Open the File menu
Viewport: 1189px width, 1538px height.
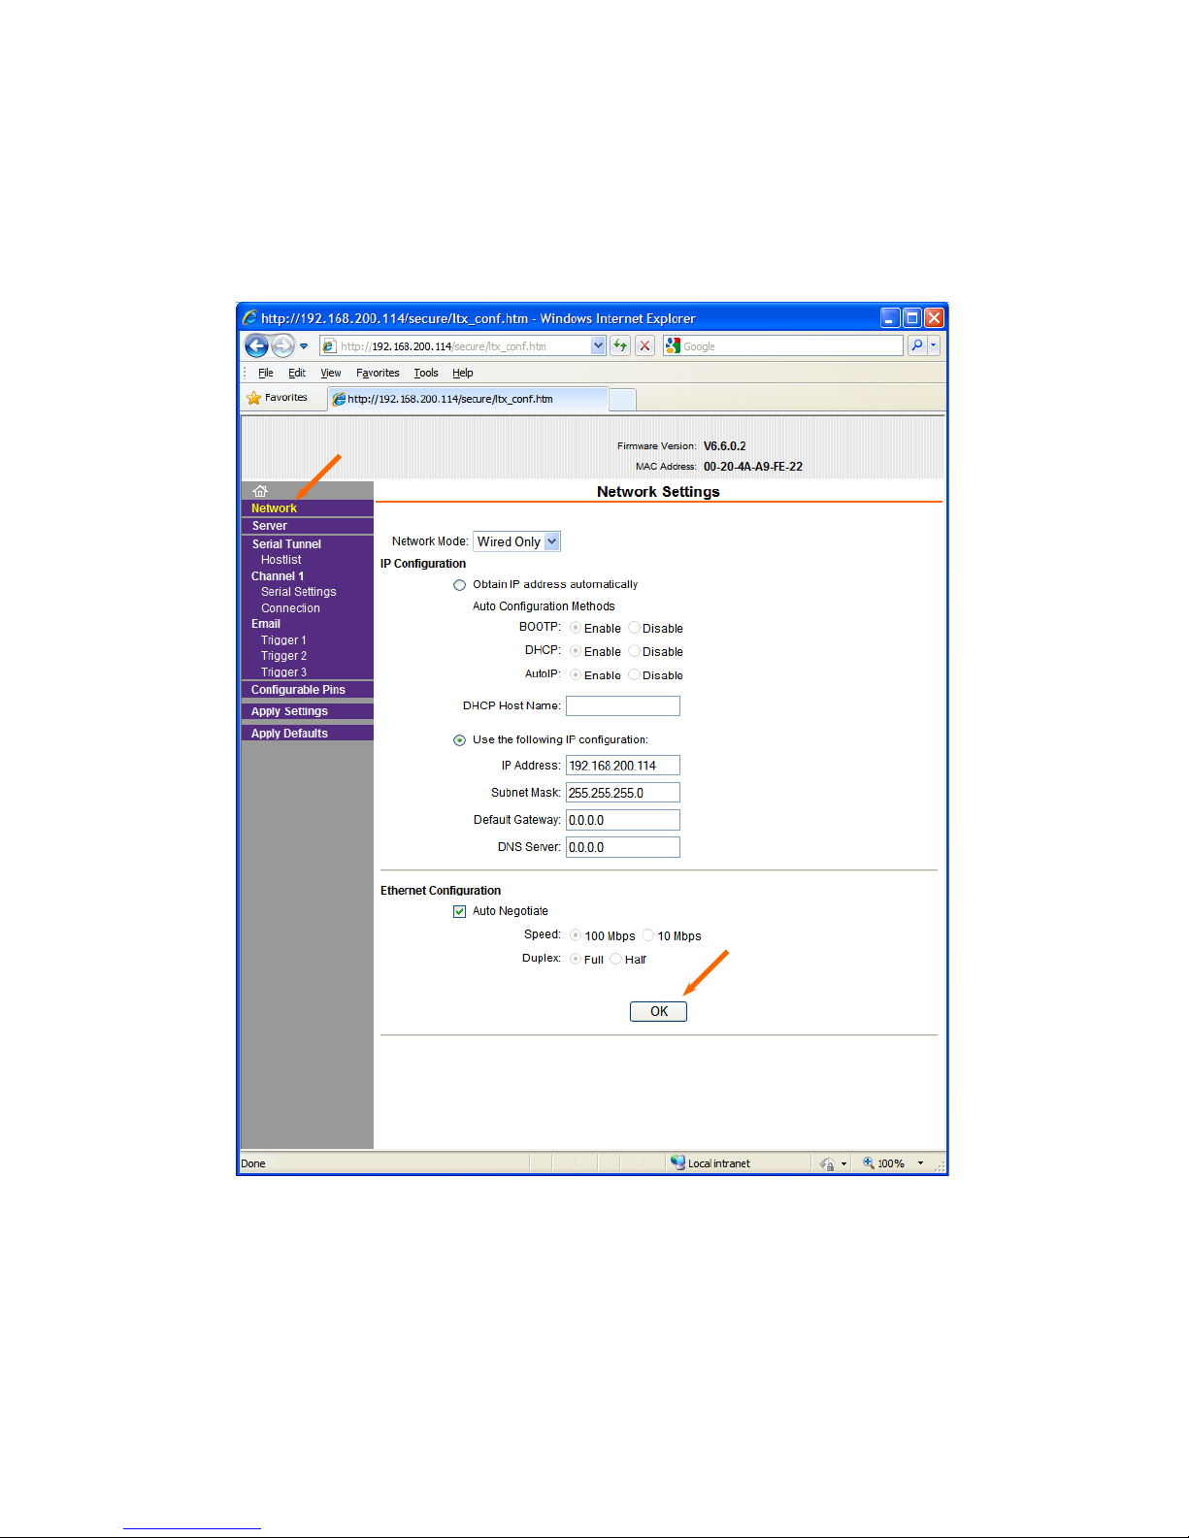pos(265,373)
